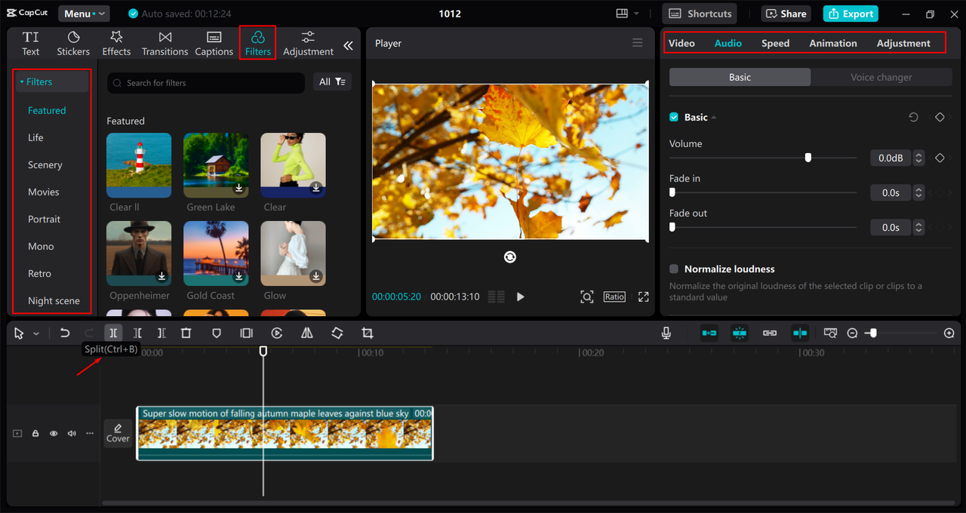Click the Fade out seconds stepper
The height and width of the screenshot is (513, 966).
tap(918, 228)
